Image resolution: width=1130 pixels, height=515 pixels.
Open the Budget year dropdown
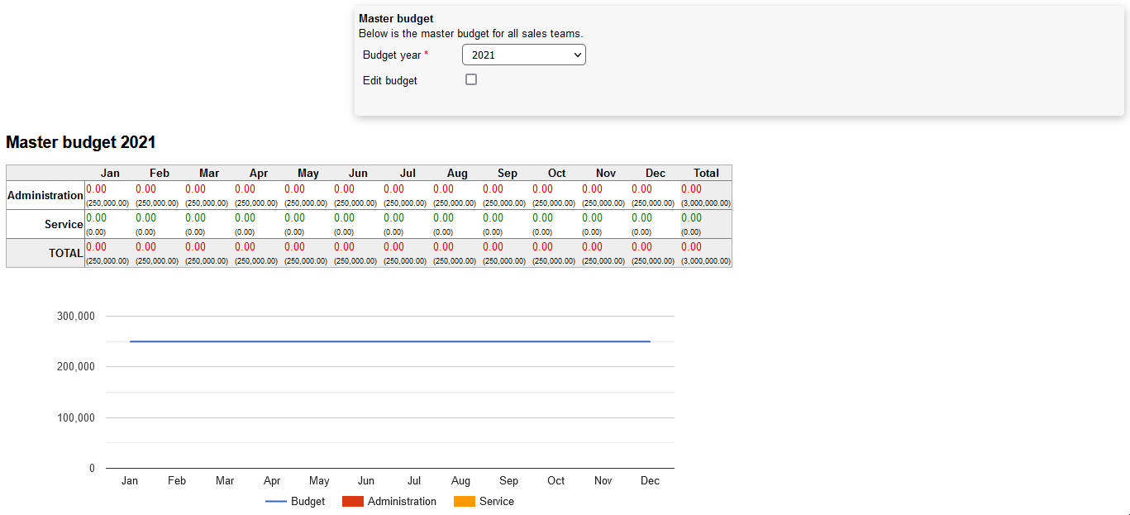[x=523, y=55]
